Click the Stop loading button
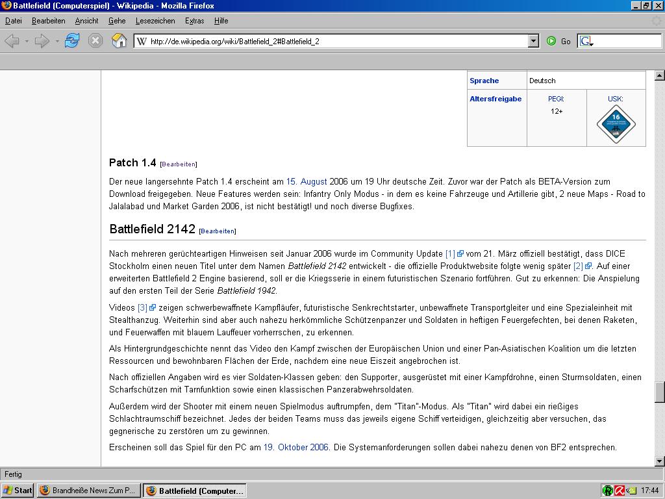Image resolution: width=665 pixels, height=499 pixels. (x=95, y=41)
